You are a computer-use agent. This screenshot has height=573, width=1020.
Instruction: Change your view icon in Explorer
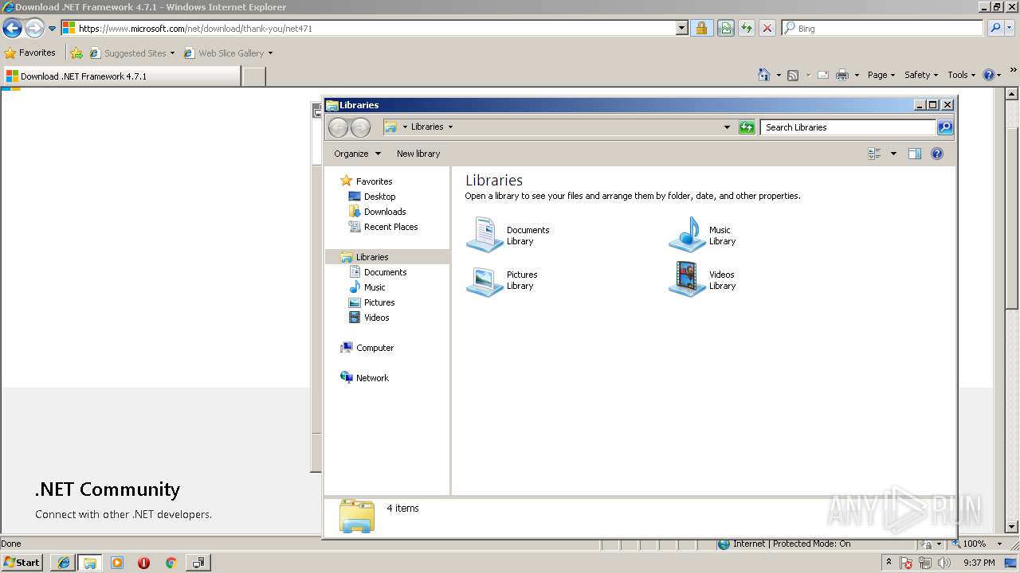coord(874,154)
